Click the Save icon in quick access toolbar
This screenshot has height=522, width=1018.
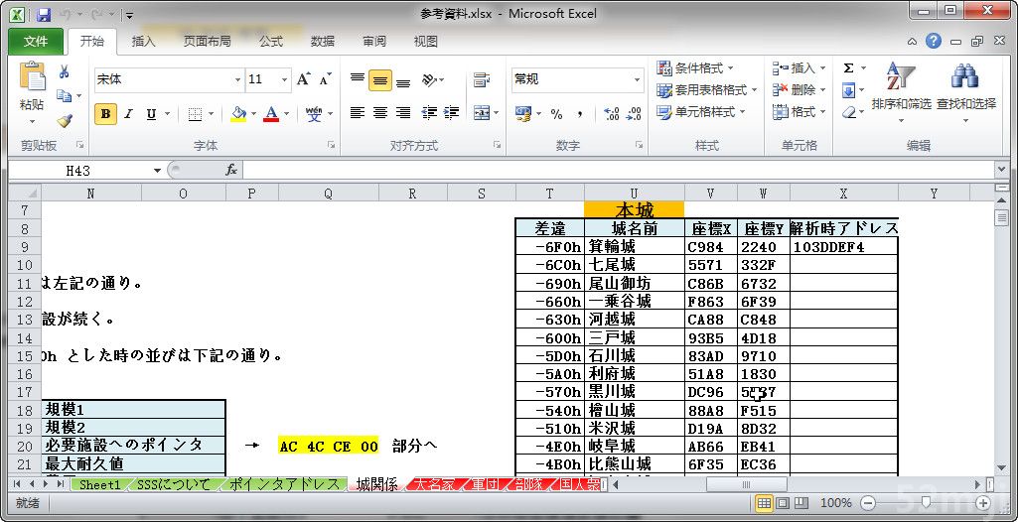point(43,15)
